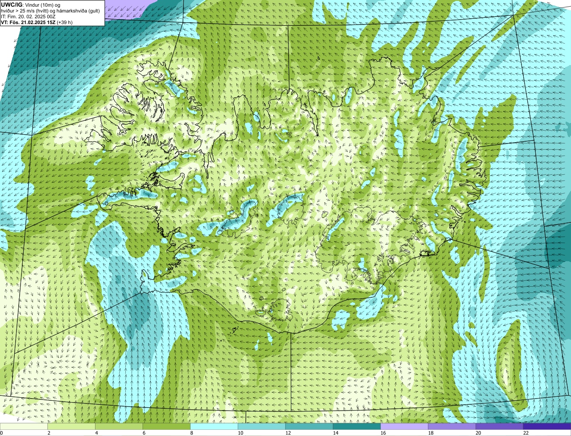Click the "UWC/IG: Vindur (10m) og" title line
This screenshot has height=436, width=571.
[30, 5]
